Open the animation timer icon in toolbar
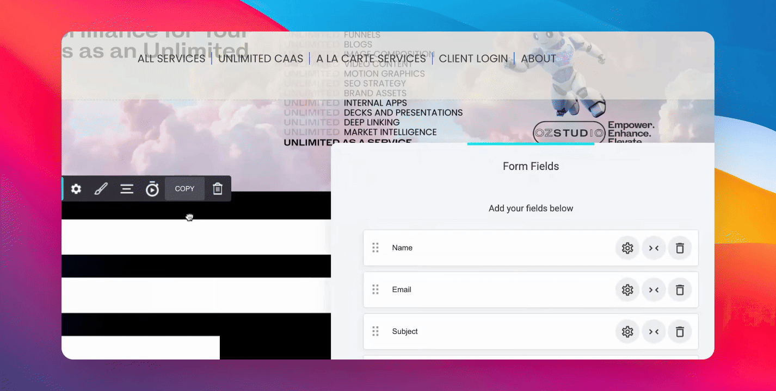 pyautogui.click(x=152, y=189)
